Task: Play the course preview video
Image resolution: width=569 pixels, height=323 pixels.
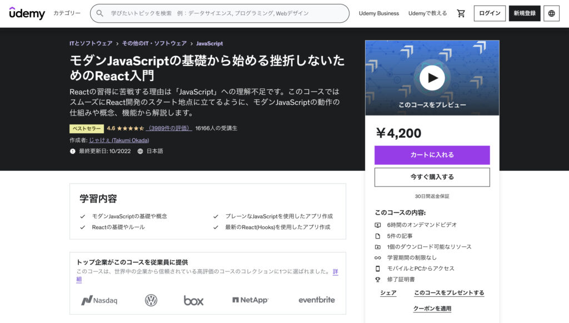Action: pyautogui.click(x=432, y=78)
